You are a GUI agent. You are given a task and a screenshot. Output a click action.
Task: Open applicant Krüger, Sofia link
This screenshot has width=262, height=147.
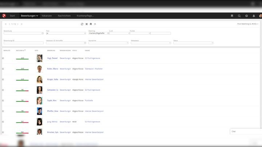pos(52,79)
